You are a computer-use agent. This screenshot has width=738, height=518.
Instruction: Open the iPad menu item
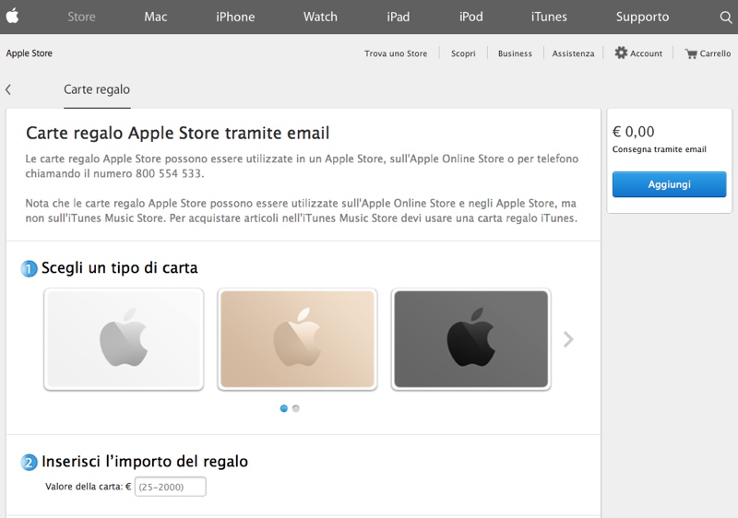pyautogui.click(x=399, y=17)
